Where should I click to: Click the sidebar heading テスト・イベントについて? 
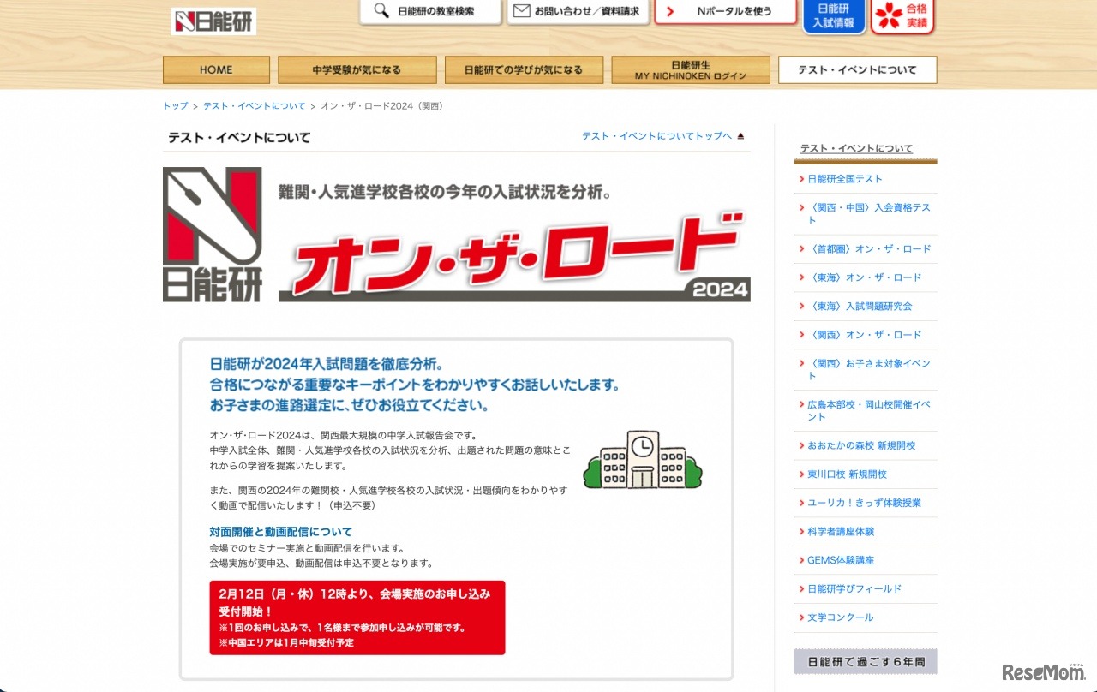857,148
